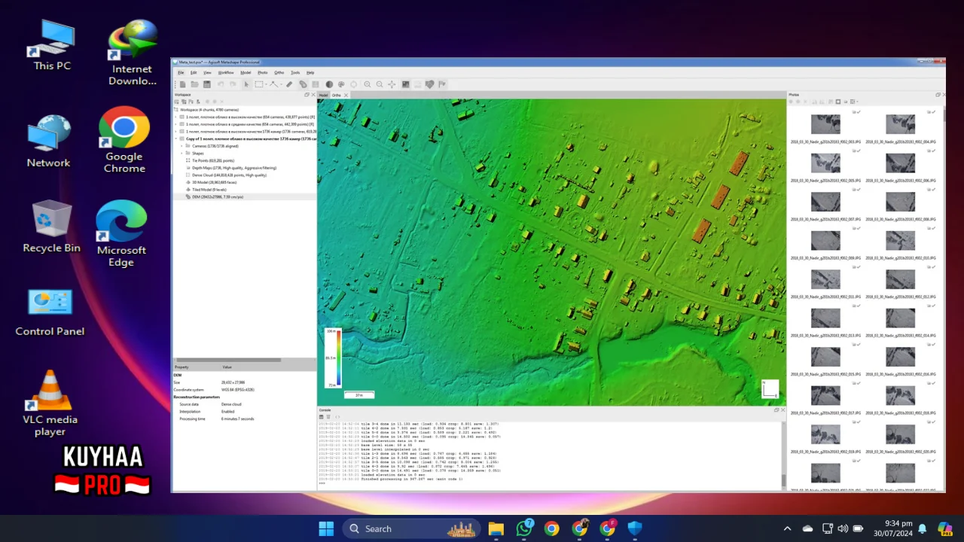Click the Add Chunk icon in Workspace toolbar
Viewport: 964px width, 542px height.
(x=176, y=102)
